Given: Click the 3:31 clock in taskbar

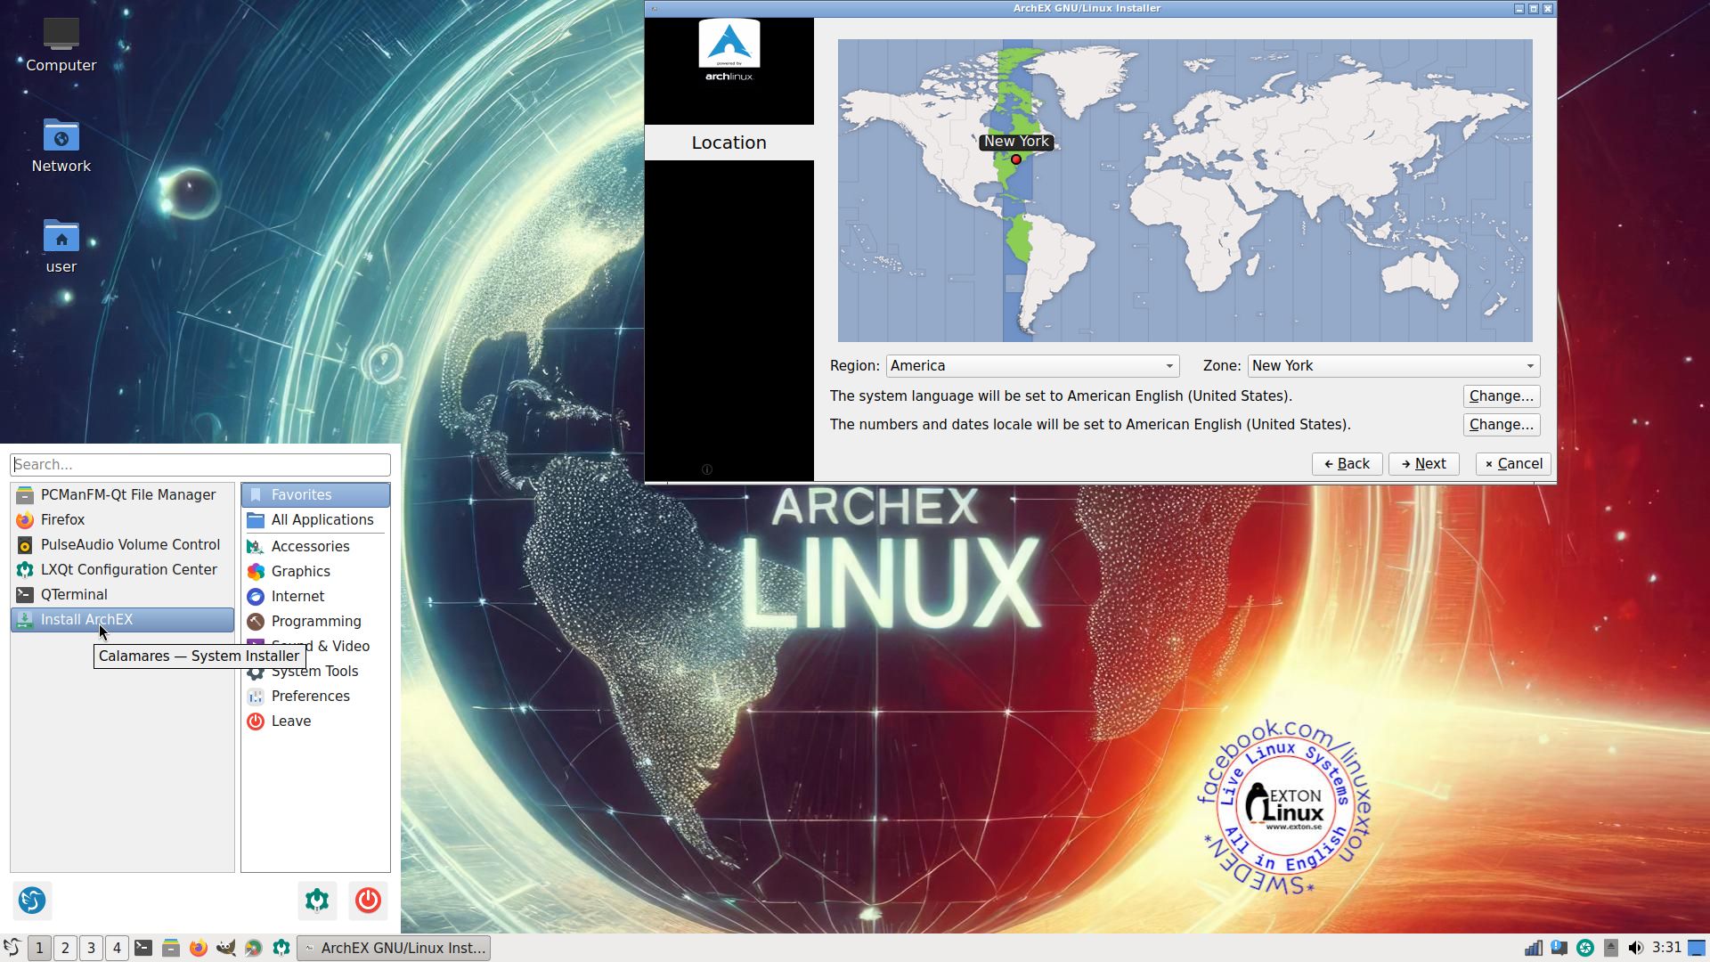Looking at the screenshot, I should click(x=1666, y=948).
